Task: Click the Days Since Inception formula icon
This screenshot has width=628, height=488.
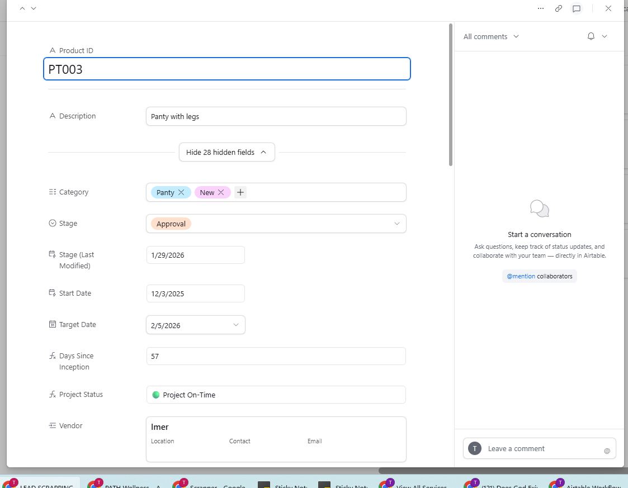Action: coord(53,356)
